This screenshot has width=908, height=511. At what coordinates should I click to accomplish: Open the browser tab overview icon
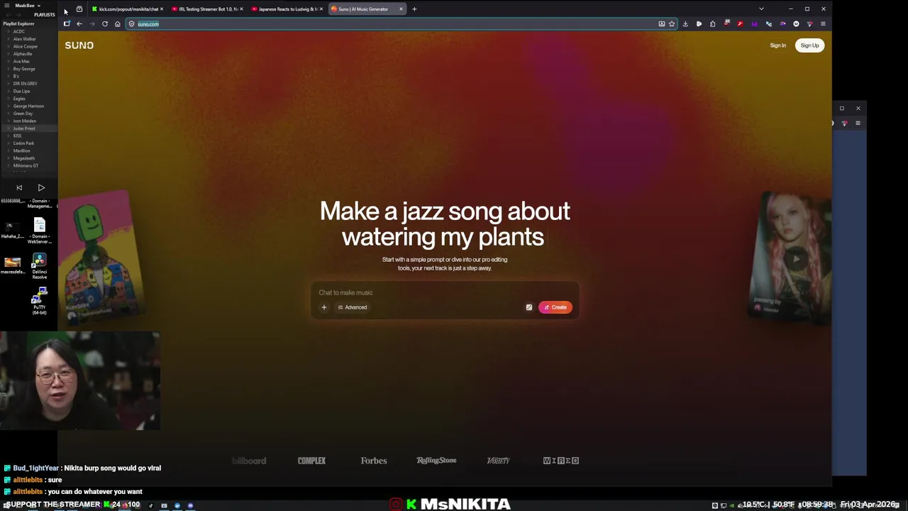[x=79, y=9]
